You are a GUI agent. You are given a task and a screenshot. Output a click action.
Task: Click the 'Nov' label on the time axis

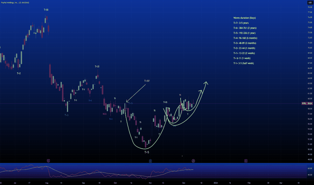click(150, 183)
